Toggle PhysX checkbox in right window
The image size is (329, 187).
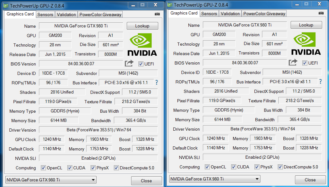click(x=257, y=167)
